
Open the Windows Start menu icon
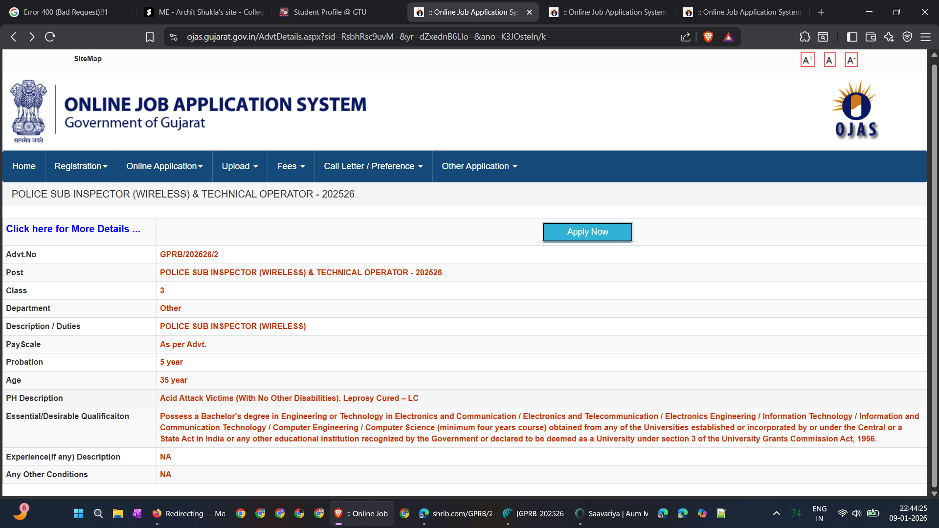(x=78, y=513)
